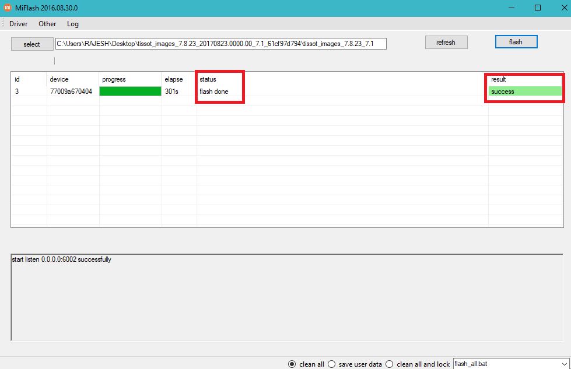Click the select button to choose ROM folder
571x369 pixels.
click(32, 44)
